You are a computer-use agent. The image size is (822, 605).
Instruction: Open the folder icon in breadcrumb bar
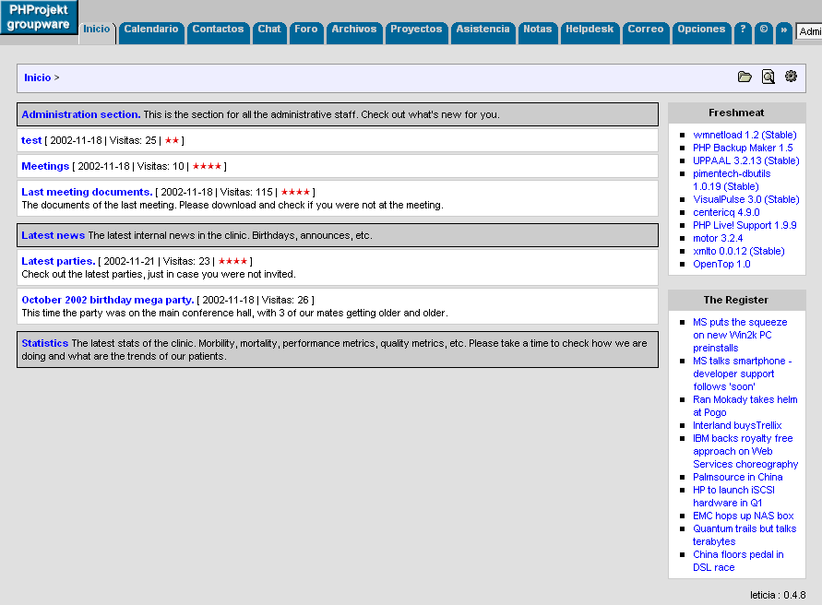[745, 77]
